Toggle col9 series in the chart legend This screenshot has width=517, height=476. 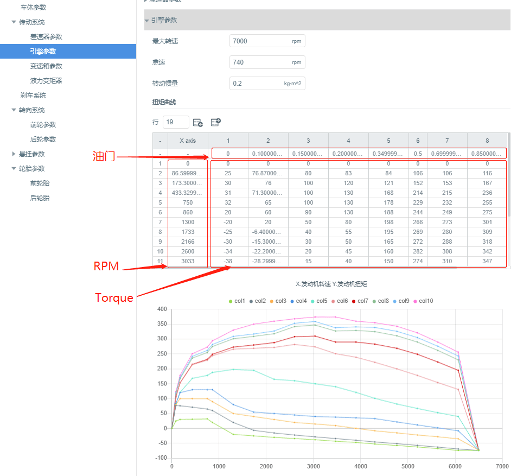[x=401, y=301]
